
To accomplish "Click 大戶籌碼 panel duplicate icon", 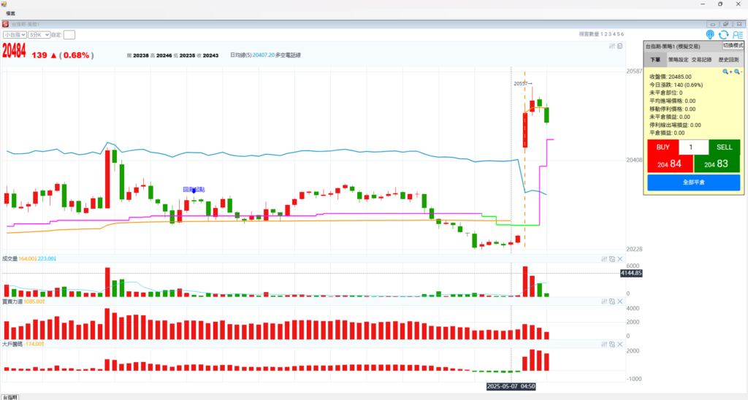I will (x=612, y=345).
